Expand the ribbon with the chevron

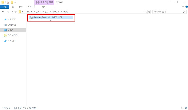183,7
